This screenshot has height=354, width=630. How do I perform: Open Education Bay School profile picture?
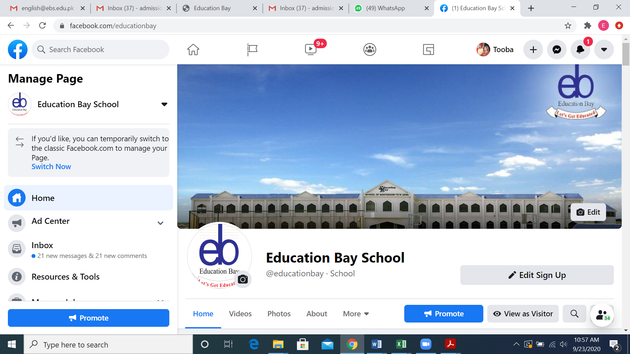(219, 255)
